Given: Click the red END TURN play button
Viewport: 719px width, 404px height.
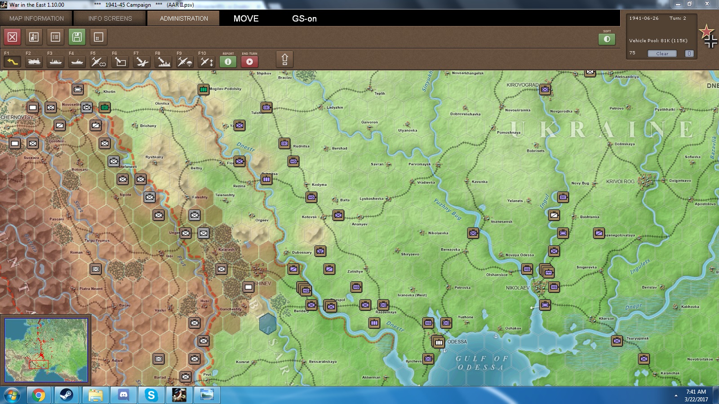Looking at the screenshot, I should [x=250, y=62].
